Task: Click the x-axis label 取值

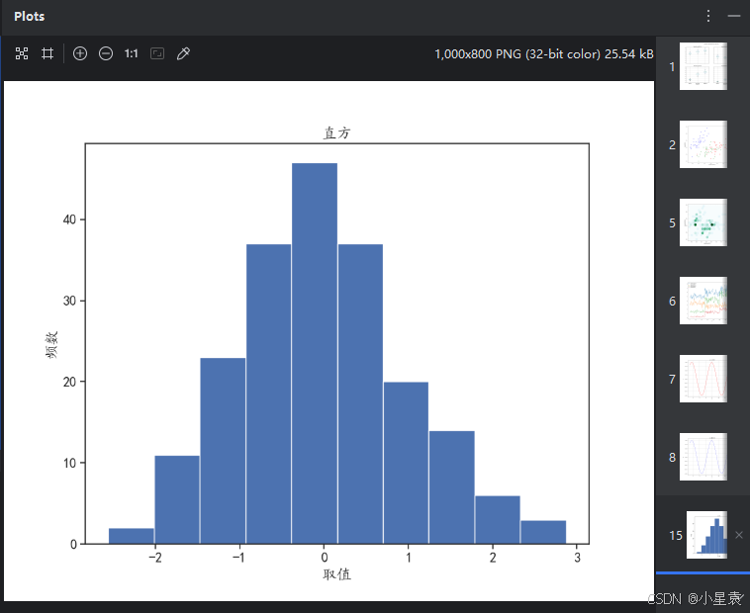Action: pyautogui.click(x=336, y=573)
